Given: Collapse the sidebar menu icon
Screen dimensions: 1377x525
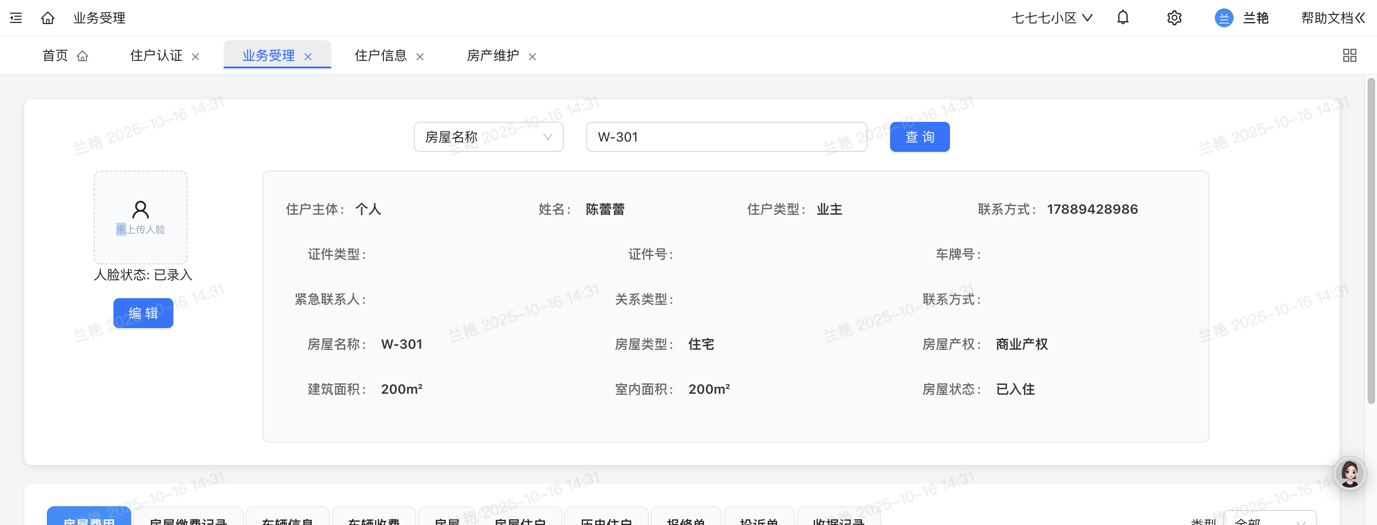Looking at the screenshot, I should [x=16, y=18].
